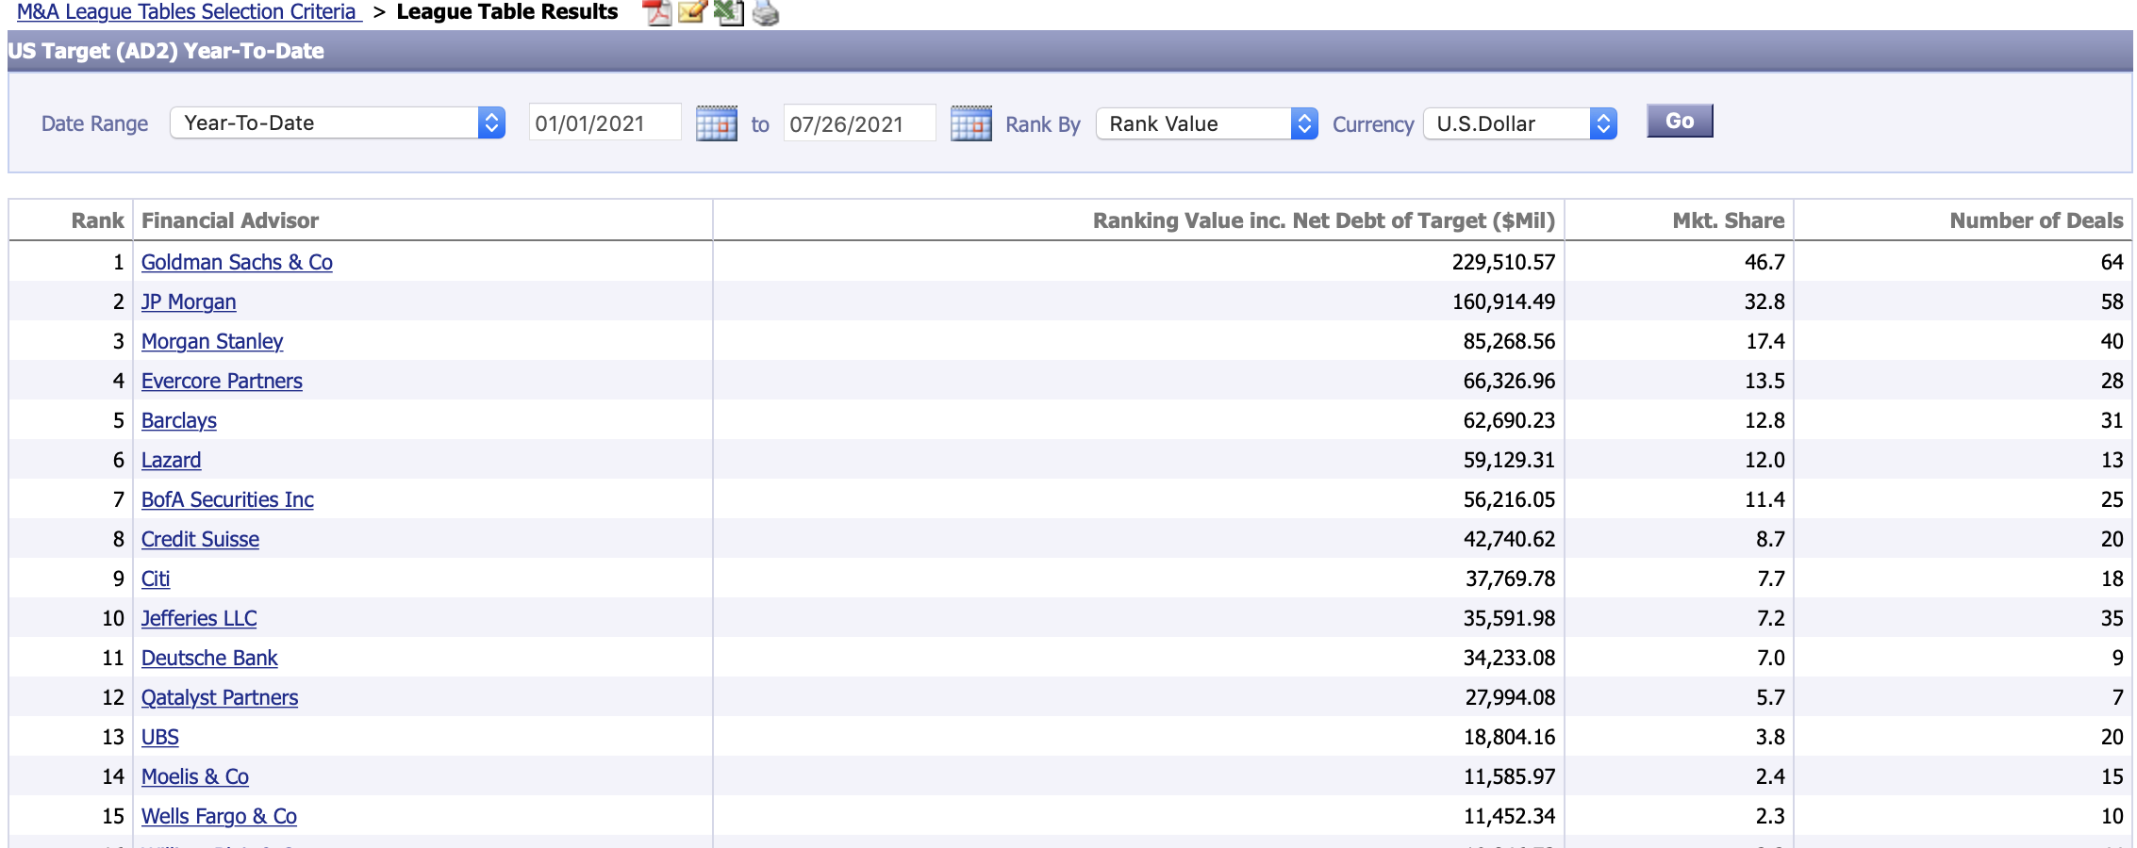The width and height of the screenshot is (2137, 848).
Task: Select market share value 5.7
Action: click(x=1770, y=697)
